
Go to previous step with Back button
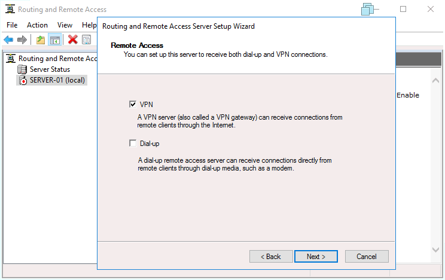[270, 257]
